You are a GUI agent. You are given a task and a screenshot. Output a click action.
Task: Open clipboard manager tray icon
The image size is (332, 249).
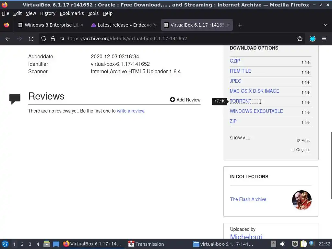click(x=303, y=244)
